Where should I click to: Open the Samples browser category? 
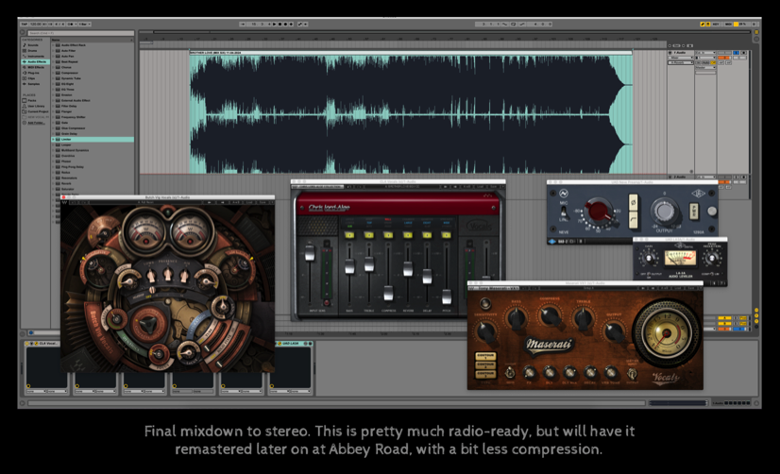coord(33,83)
